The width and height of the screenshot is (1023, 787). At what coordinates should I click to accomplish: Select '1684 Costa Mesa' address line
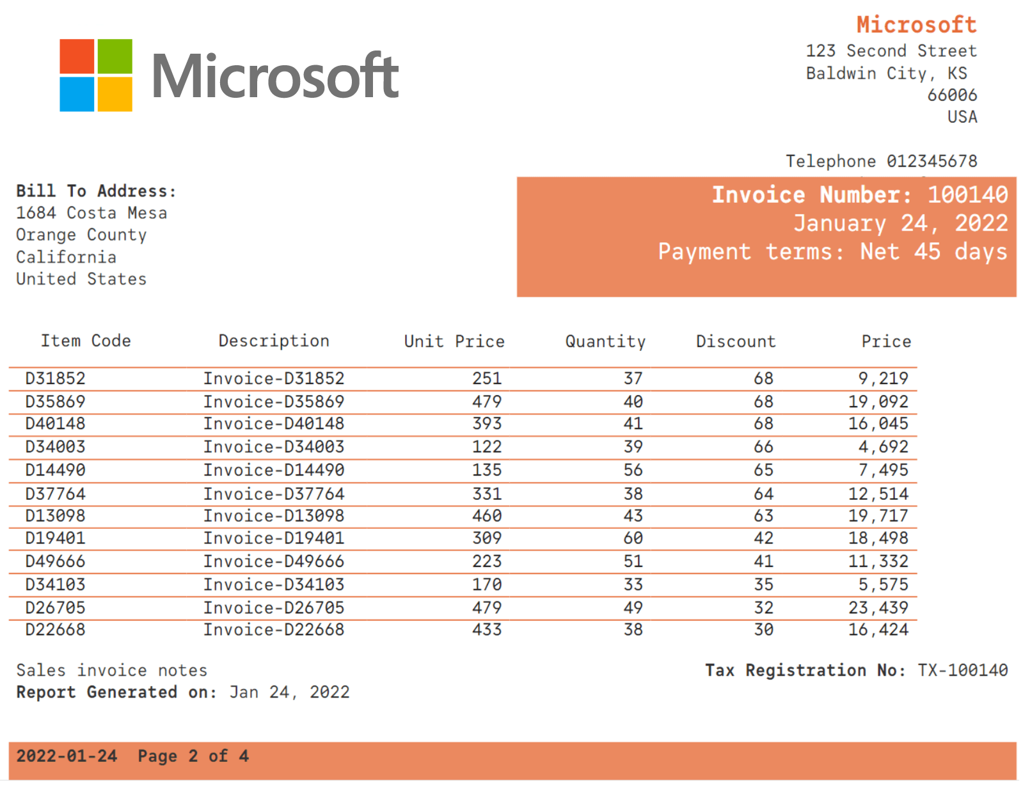point(91,213)
